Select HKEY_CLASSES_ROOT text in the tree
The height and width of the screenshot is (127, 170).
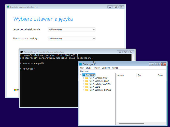click(x=98, y=78)
